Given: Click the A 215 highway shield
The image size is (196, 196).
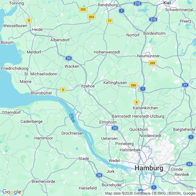Looking at the screenshot, I should pos(153,19).
